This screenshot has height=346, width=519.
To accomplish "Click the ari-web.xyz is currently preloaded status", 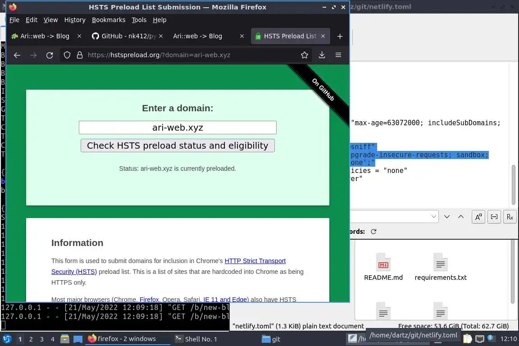I will click(178, 168).
